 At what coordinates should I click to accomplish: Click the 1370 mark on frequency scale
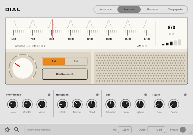109,39
